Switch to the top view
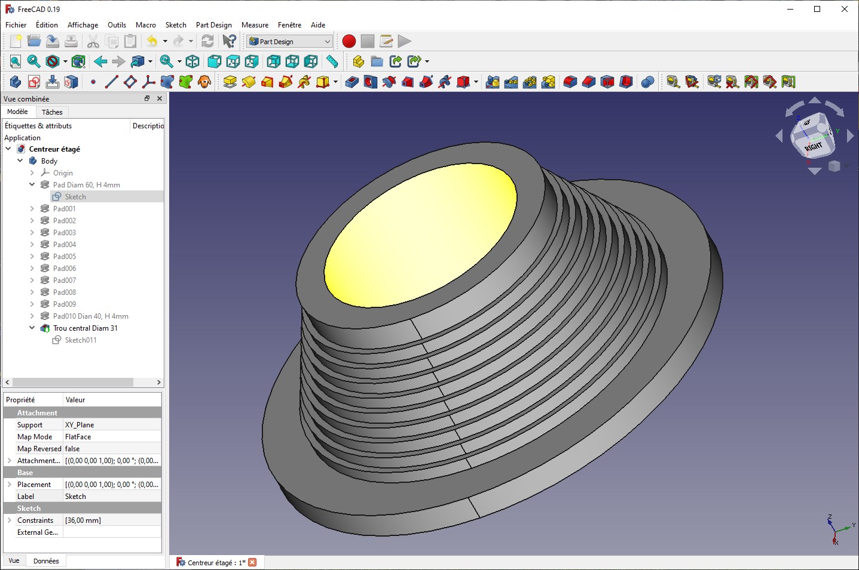 (233, 61)
